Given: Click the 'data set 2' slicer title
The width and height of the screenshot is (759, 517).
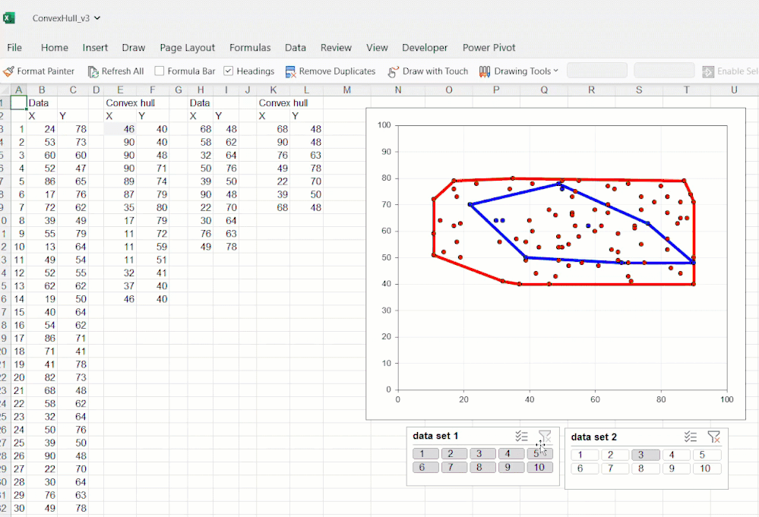Looking at the screenshot, I should click(593, 437).
